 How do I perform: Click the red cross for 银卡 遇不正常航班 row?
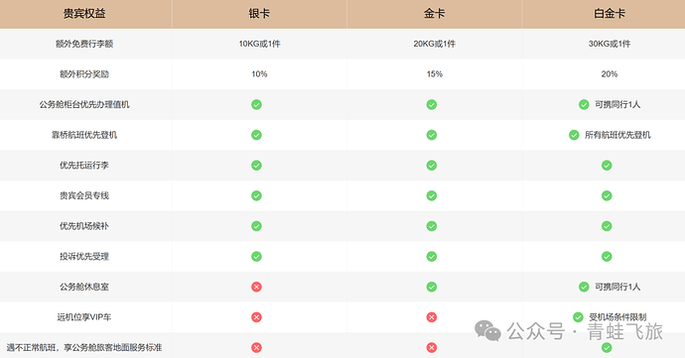pos(256,347)
